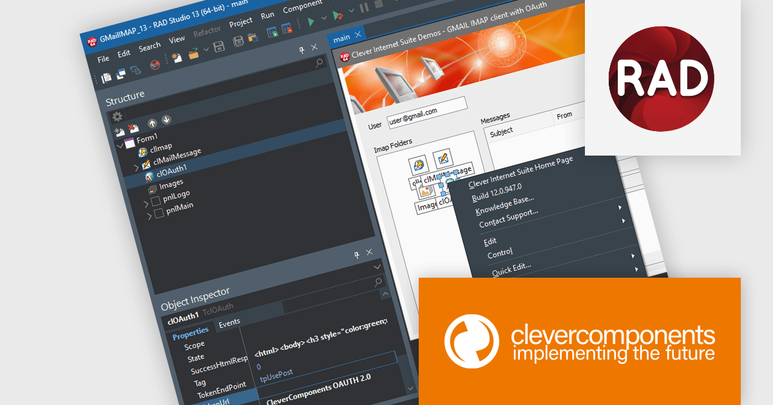Open the Project menu
The width and height of the screenshot is (773, 405).
point(240,23)
